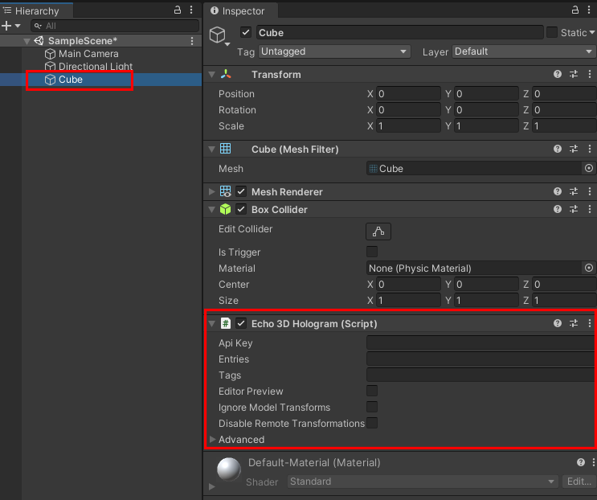Open Cube (Mesh Filter) preset icon
Screen dimensions: 597x500
pos(574,149)
